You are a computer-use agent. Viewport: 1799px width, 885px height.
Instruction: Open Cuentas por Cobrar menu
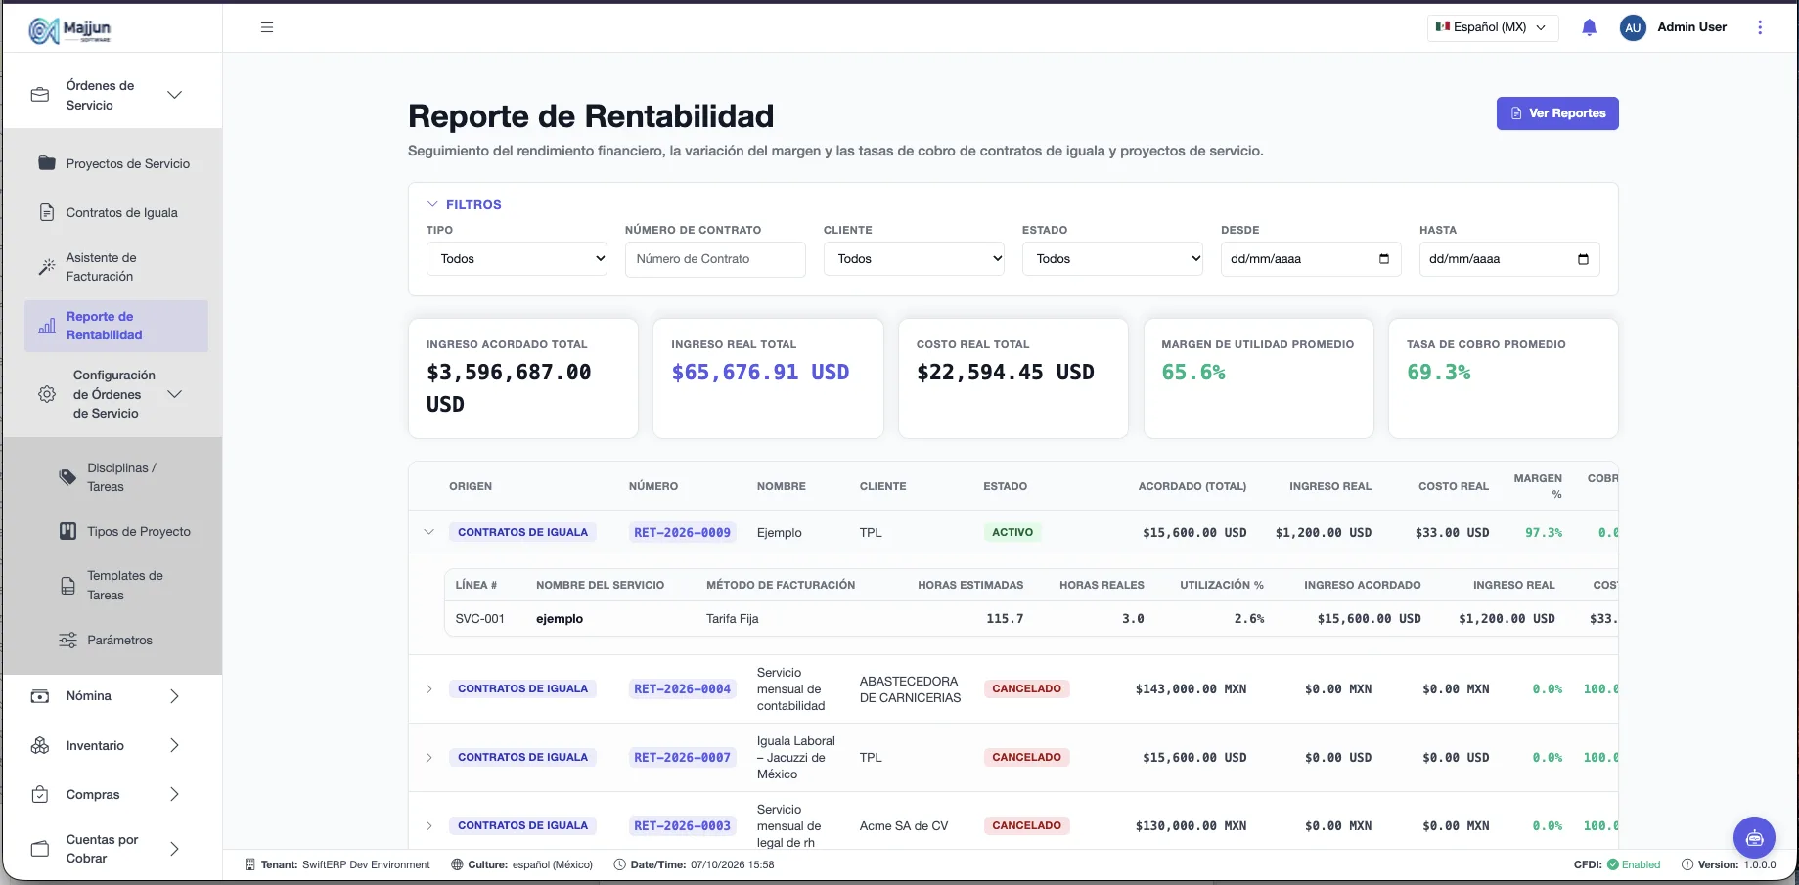(x=112, y=849)
